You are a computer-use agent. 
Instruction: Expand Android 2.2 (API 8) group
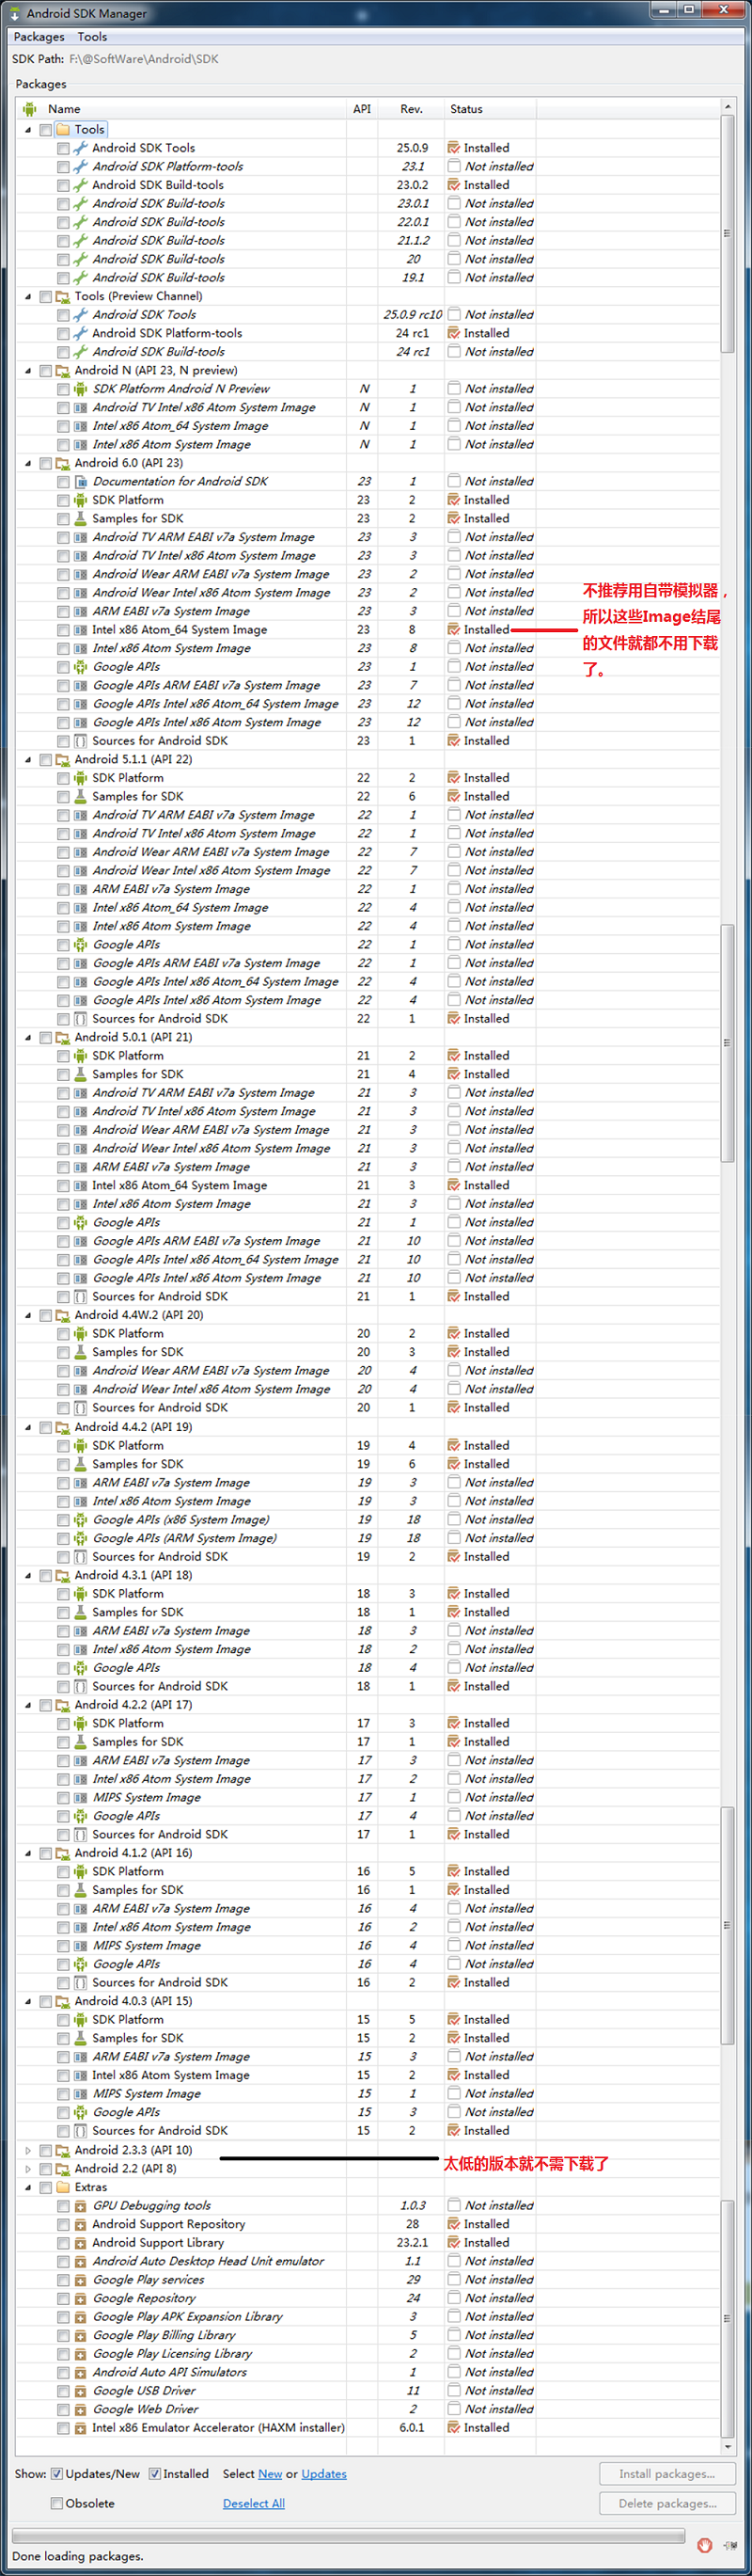[x=28, y=2168]
